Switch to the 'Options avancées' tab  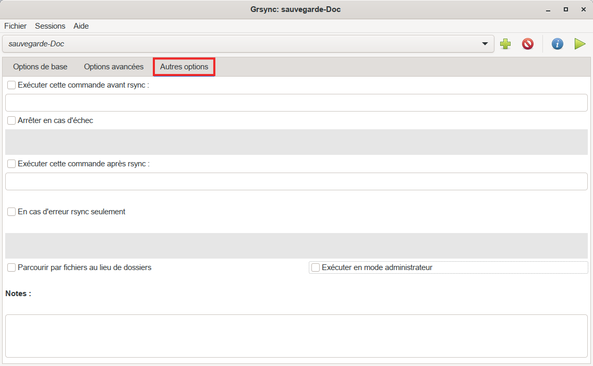point(114,67)
